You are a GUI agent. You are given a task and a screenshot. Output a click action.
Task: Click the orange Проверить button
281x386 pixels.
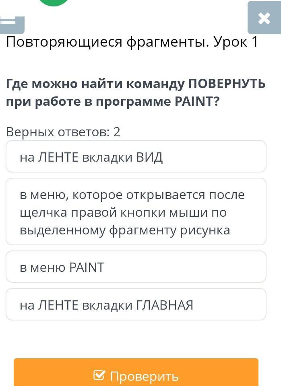tap(136, 372)
